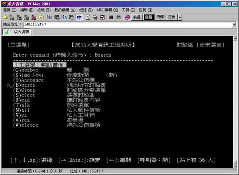This screenshot has width=239, height=175.
Task: Click the green computers connect icon
Action: tap(12, 18)
